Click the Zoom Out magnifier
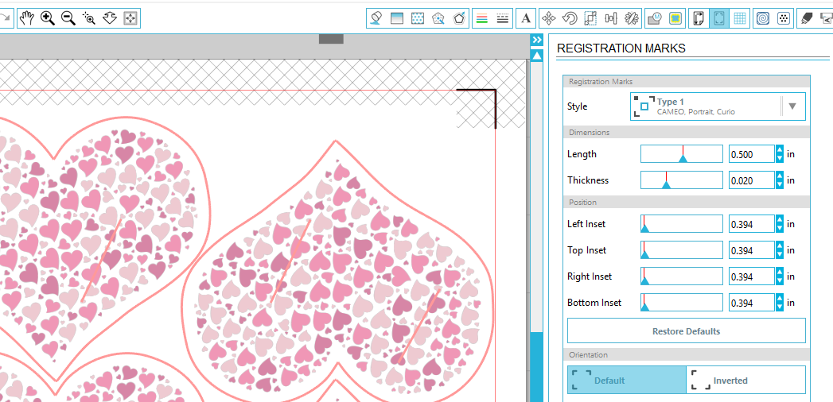833x402 pixels. [x=68, y=17]
